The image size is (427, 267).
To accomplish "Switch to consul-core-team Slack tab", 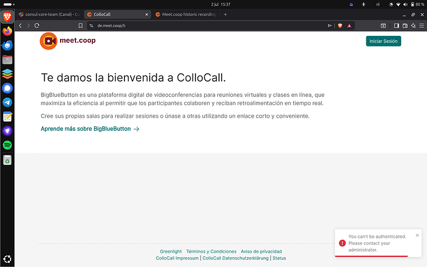I will pos(50,14).
